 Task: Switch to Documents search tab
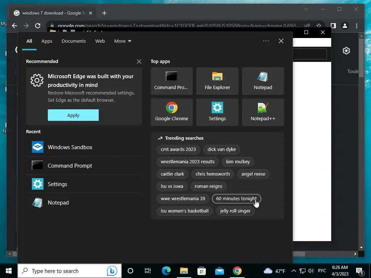coord(74,41)
